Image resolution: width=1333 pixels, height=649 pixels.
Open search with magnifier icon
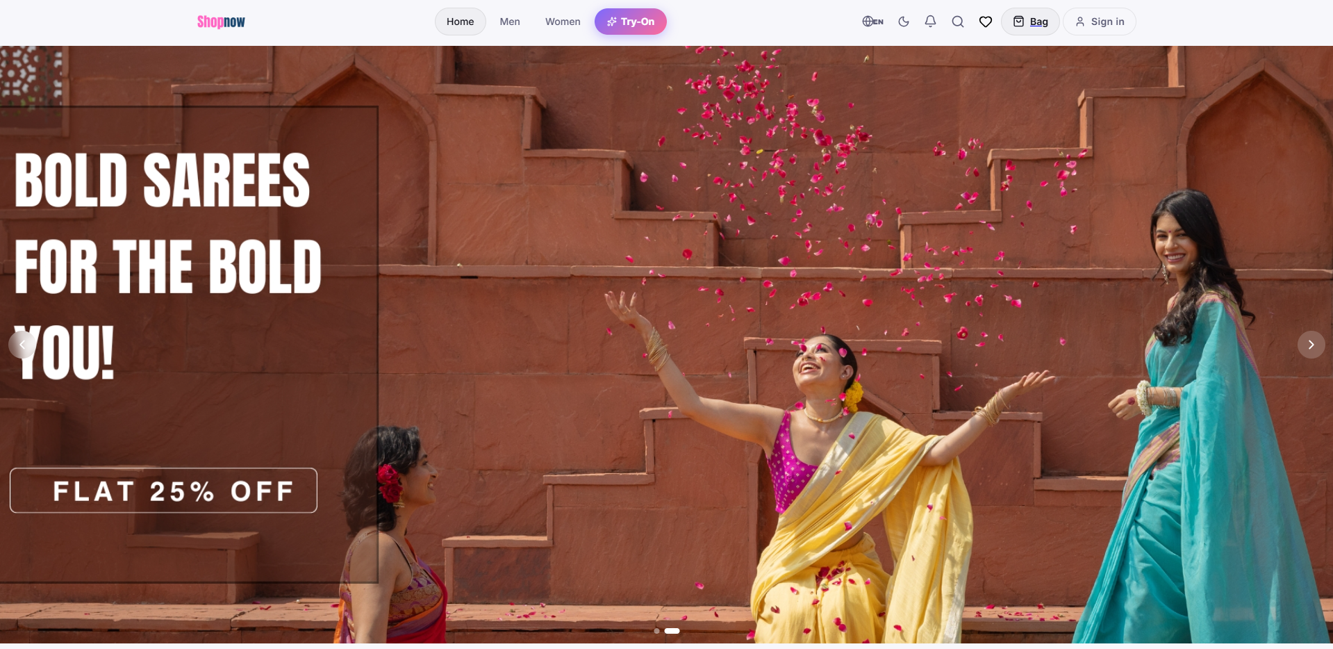[958, 22]
